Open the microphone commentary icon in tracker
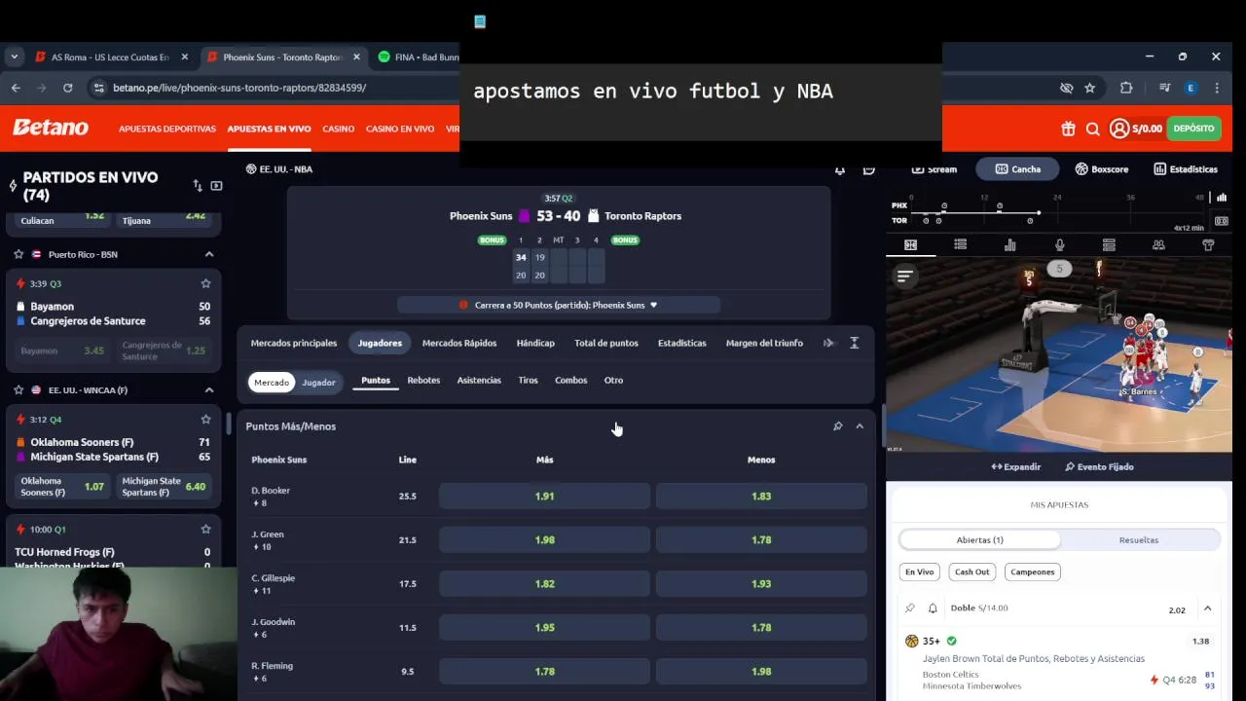 [1059, 245]
